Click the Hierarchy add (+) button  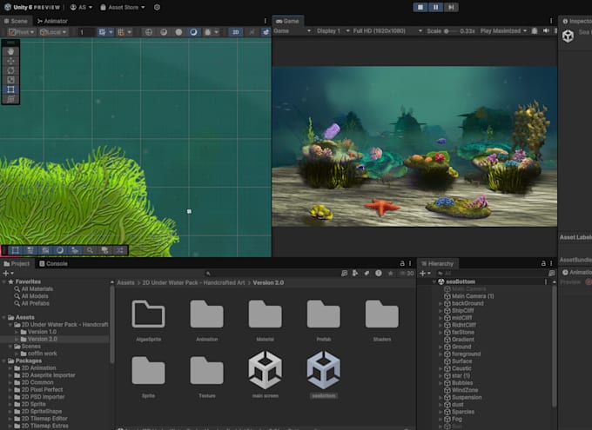pyautogui.click(x=425, y=274)
